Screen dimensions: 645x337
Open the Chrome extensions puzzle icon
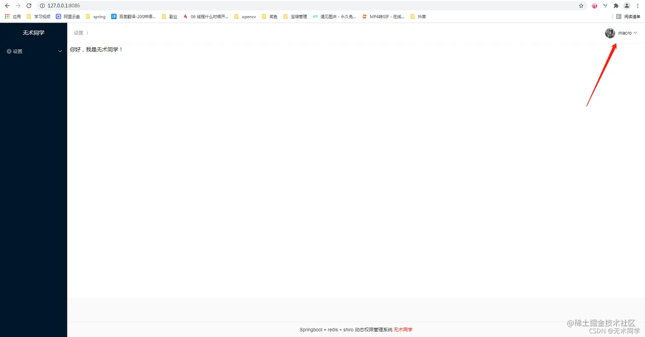point(616,6)
